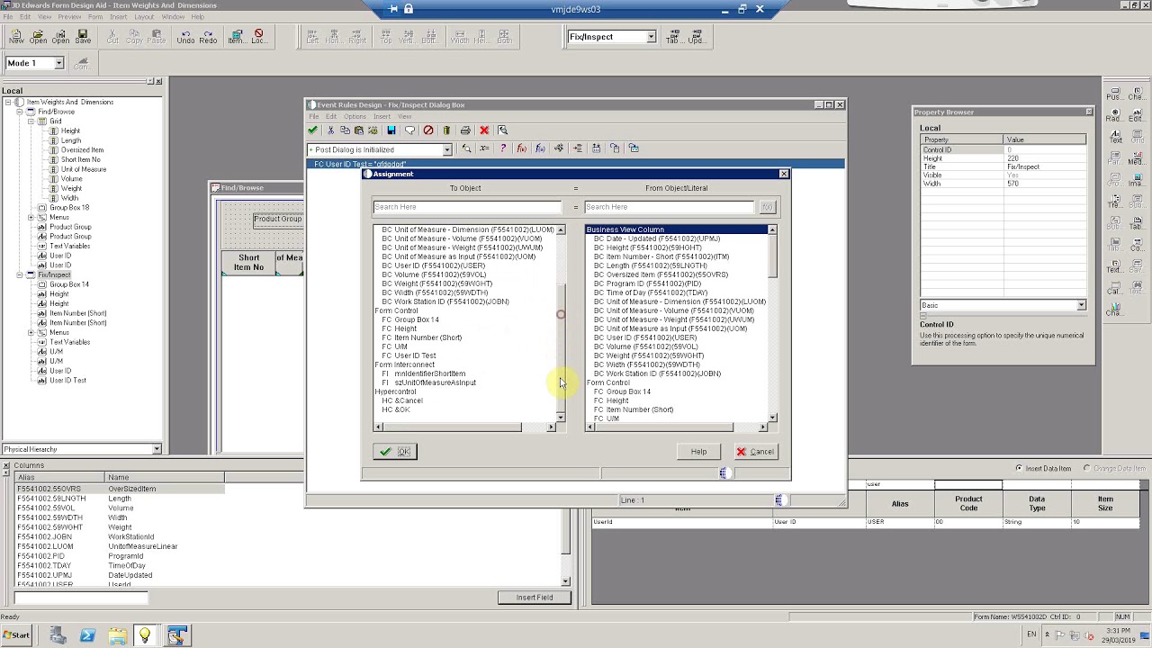The image size is (1152, 648).
Task: Click the printer icon in Event Rules
Action: (465, 130)
